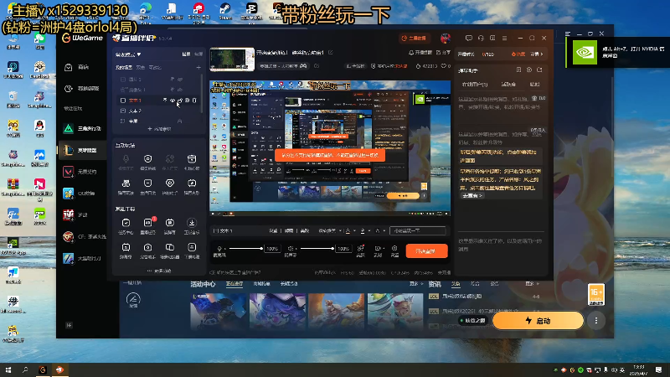The image size is (670, 377).
Task: Select 无畏契约 game in WeGame sidebar
Action: [x=80, y=172]
